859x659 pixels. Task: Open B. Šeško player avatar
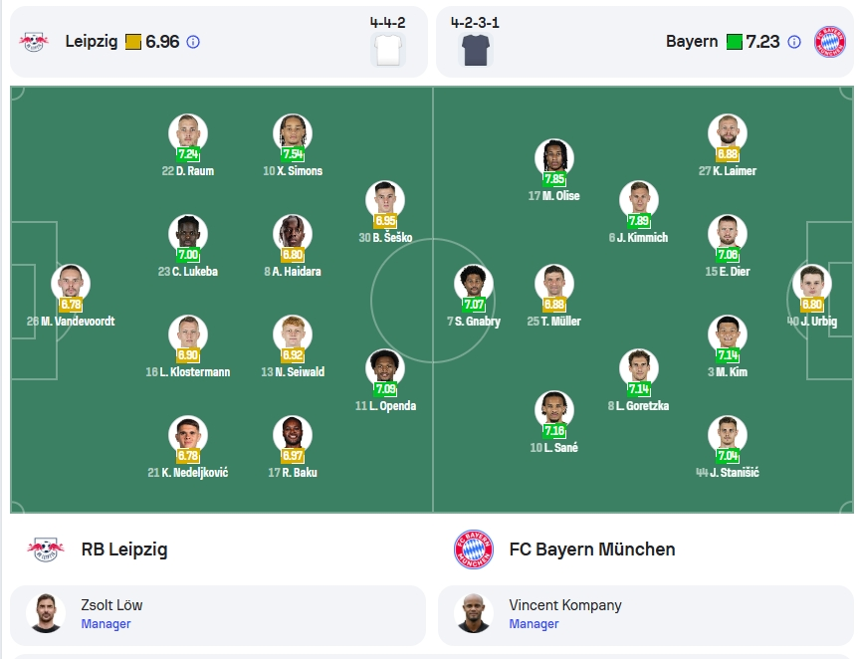[x=385, y=200]
